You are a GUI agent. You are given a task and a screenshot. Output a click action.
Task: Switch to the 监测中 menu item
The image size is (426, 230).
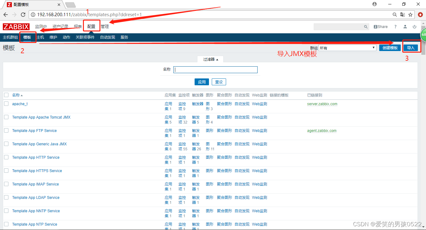coord(41,27)
